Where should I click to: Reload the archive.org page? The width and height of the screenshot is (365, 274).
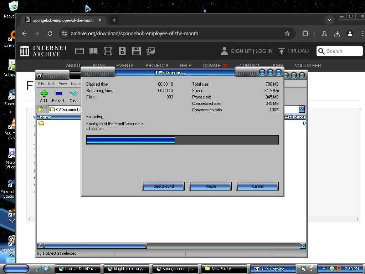click(x=50, y=34)
